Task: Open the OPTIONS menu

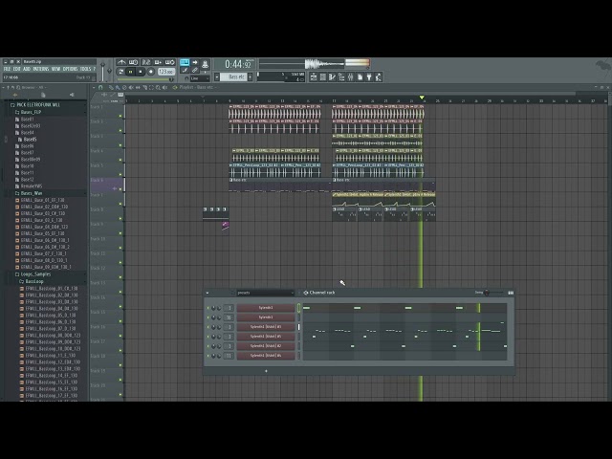Action: coord(70,69)
